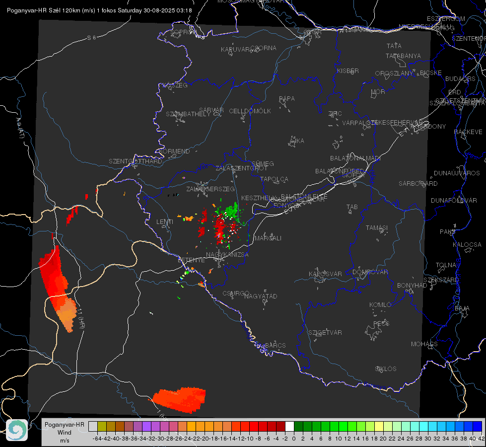486x447 pixels.
Task: Click the KALOCSA label
Action: 467,245
